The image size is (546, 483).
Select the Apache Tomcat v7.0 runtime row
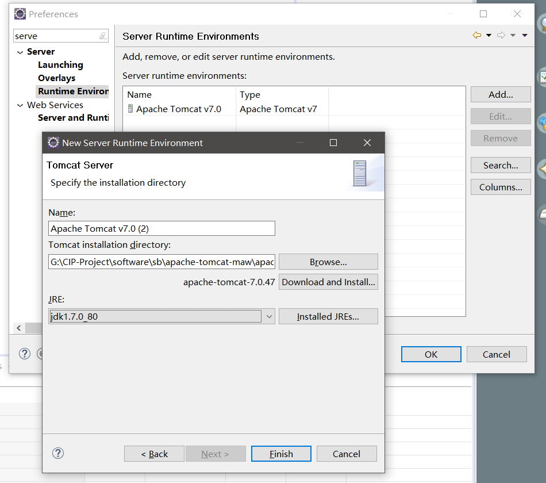(x=294, y=109)
